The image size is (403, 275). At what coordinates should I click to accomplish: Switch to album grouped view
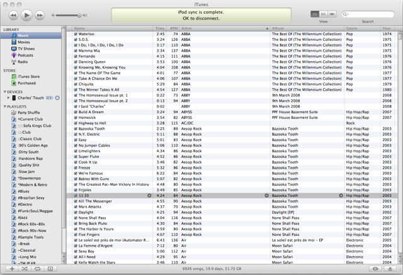[x=323, y=14]
